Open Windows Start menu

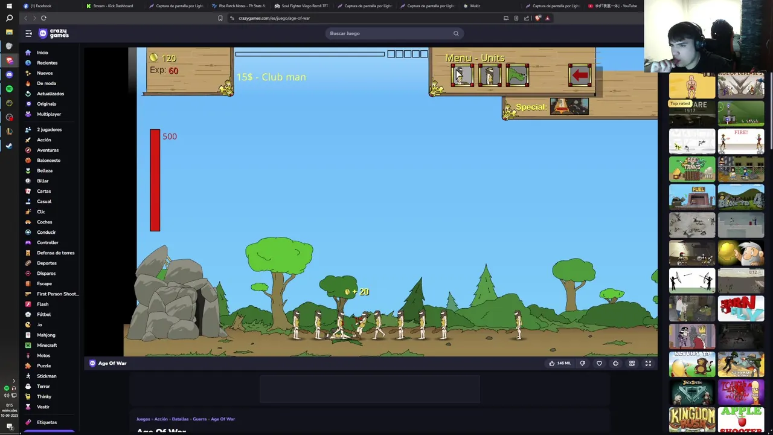coord(9,5)
